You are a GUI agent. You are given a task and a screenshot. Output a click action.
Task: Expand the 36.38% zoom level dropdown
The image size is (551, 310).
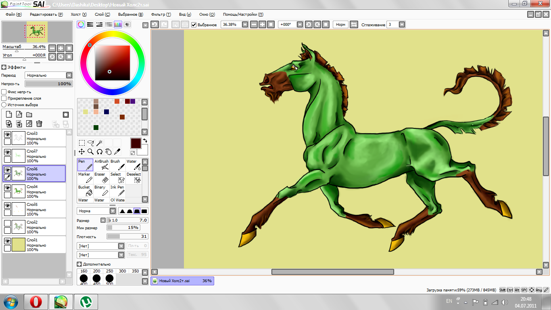click(x=245, y=25)
